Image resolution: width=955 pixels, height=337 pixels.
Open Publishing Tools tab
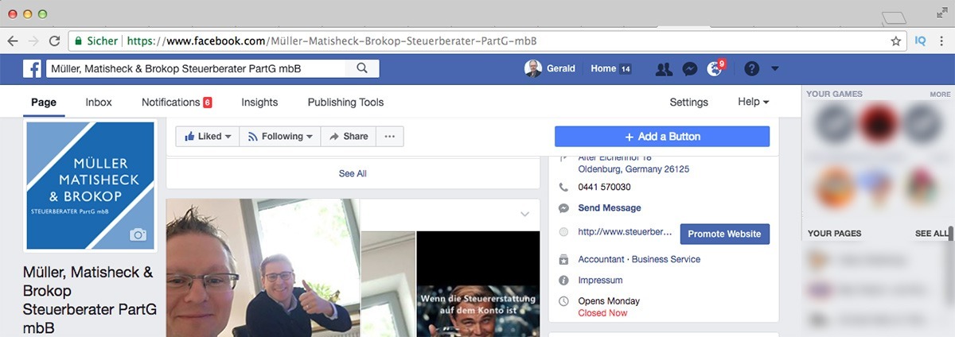coord(345,102)
